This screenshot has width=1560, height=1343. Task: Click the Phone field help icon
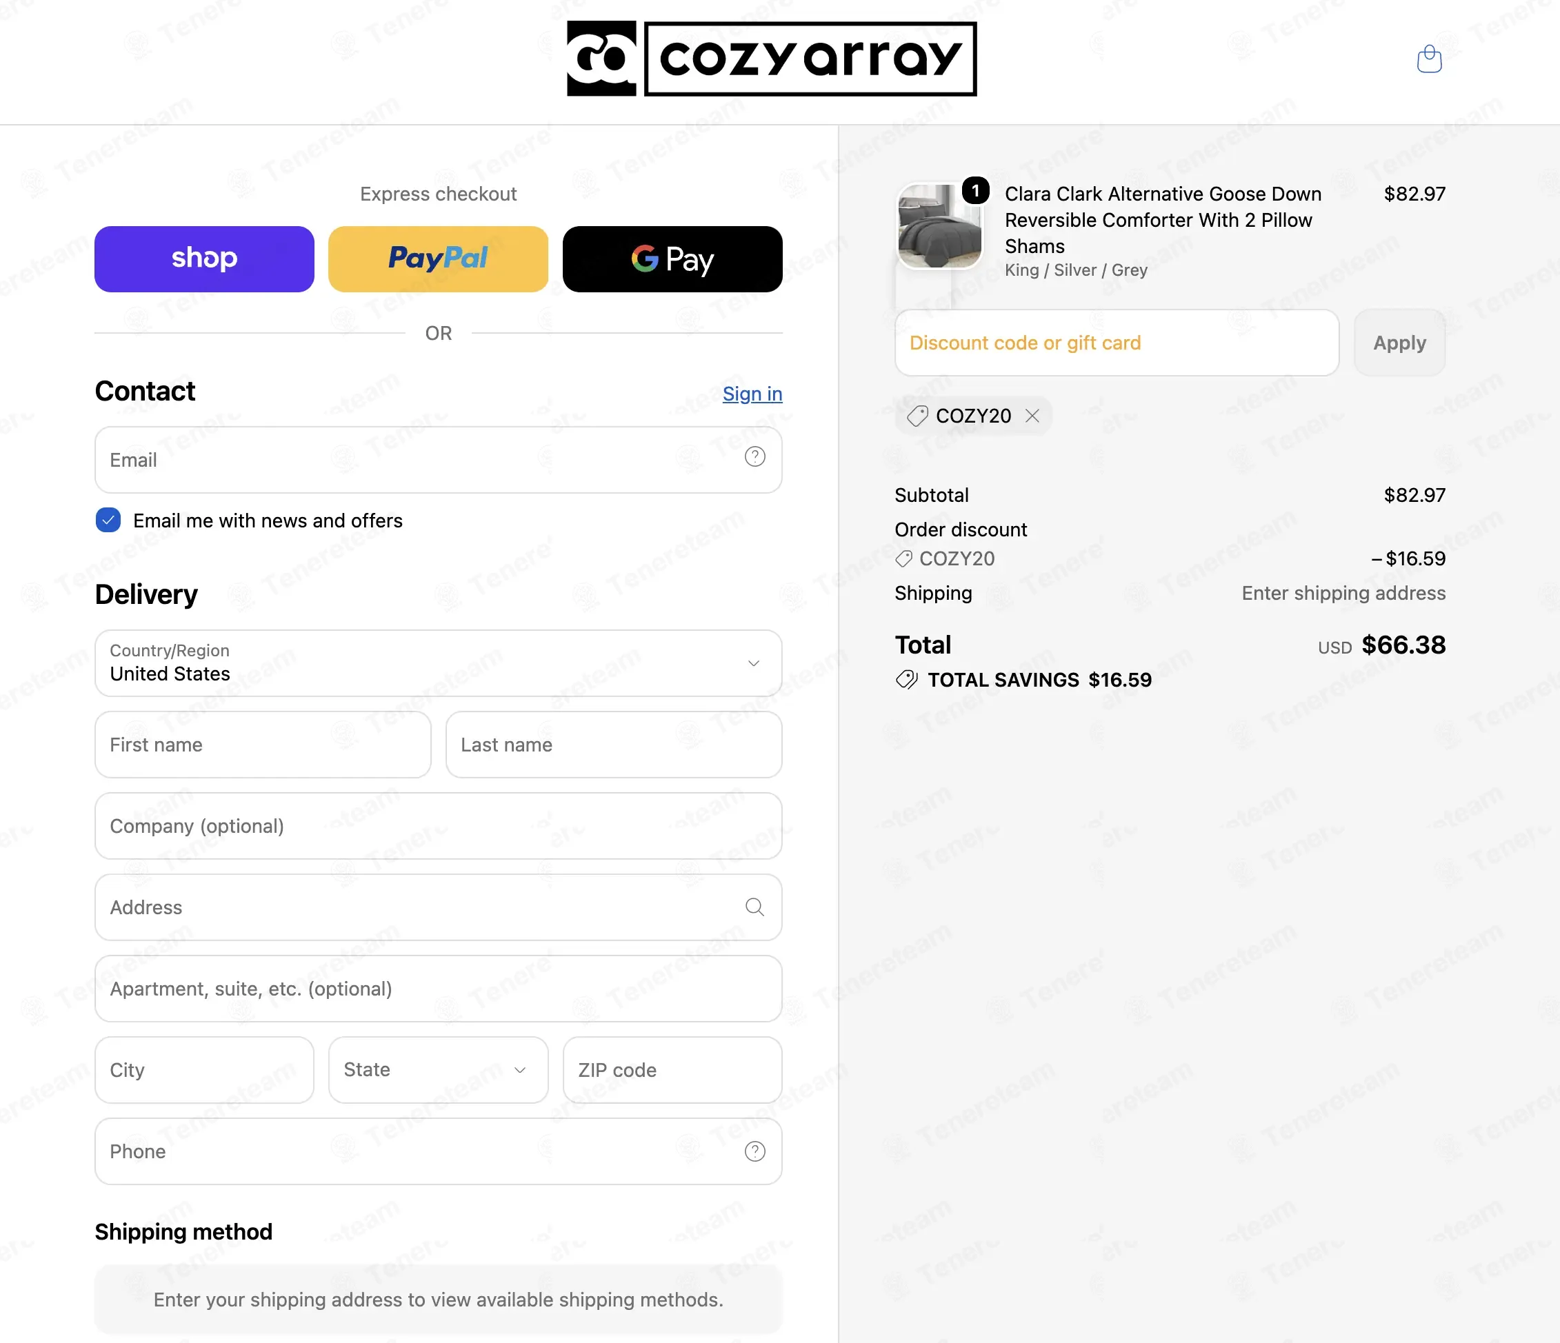tap(754, 1151)
